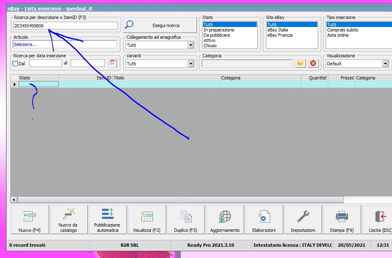The height and width of the screenshot is (258, 392).
Task: Open the Categoria folder browse icon
Action: (300, 63)
